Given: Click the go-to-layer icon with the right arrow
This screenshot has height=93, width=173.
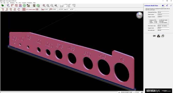Looking at the screenshot, I should [x=18, y=9].
